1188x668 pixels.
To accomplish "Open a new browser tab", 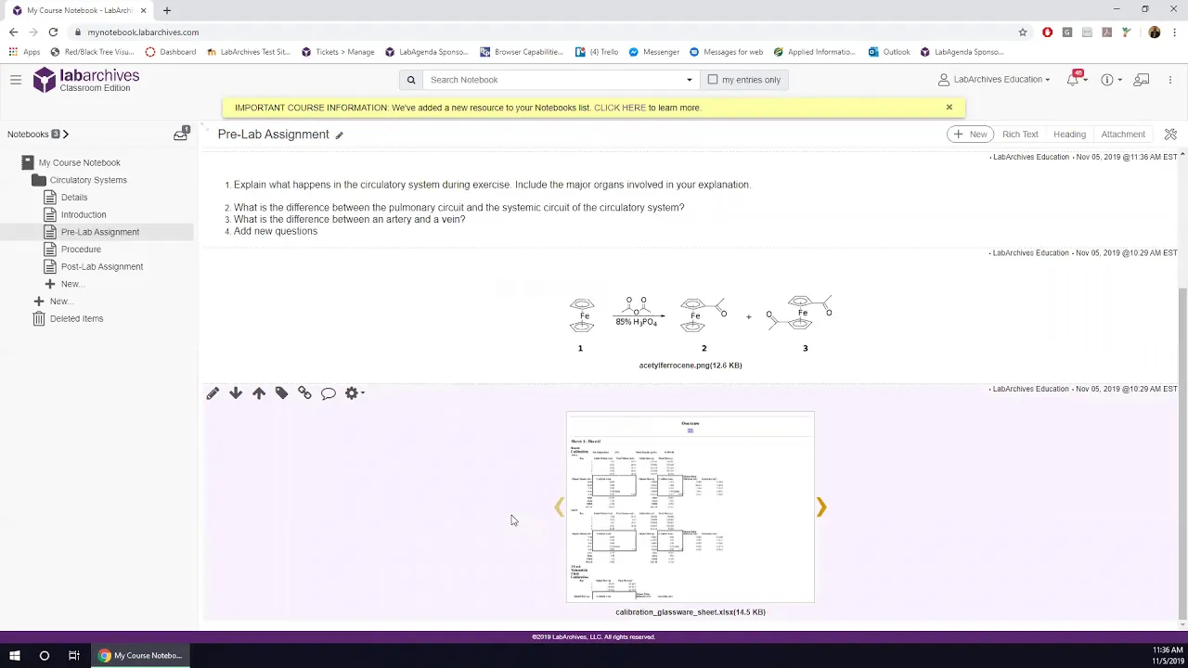I will [167, 10].
